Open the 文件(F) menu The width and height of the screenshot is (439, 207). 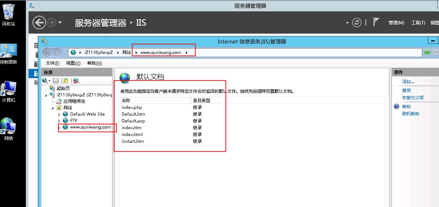point(52,63)
